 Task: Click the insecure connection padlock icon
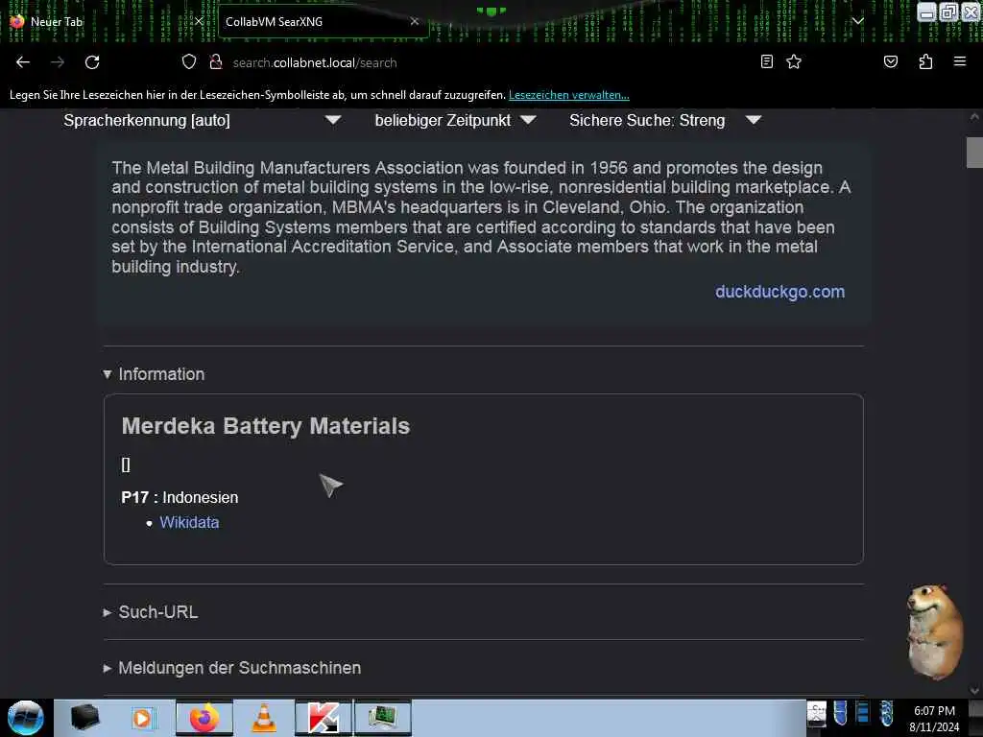pos(216,62)
